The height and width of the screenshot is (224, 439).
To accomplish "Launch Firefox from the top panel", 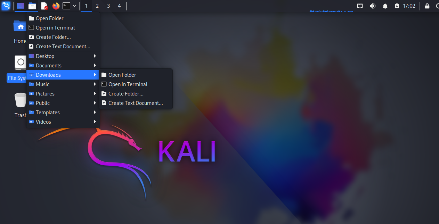I will click(x=56, y=6).
